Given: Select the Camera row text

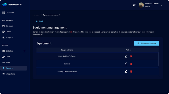Looking at the screenshot, I should tap(67, 64).
